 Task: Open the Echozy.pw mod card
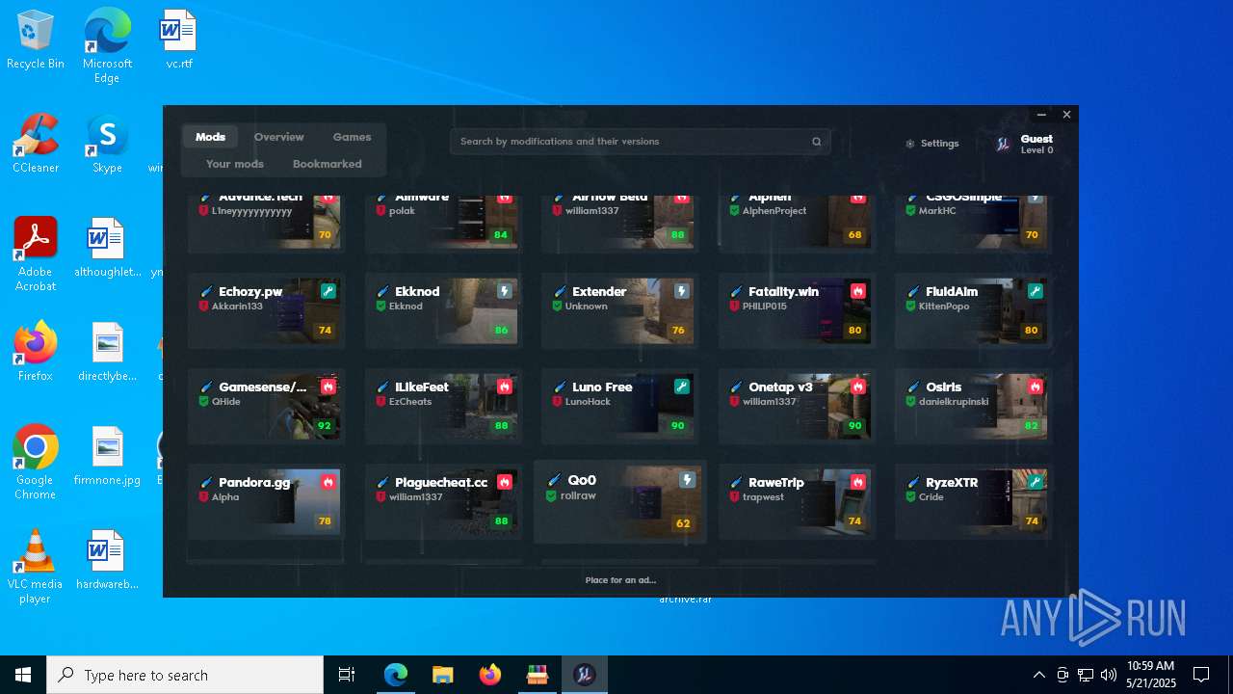(x=266, y=310)
